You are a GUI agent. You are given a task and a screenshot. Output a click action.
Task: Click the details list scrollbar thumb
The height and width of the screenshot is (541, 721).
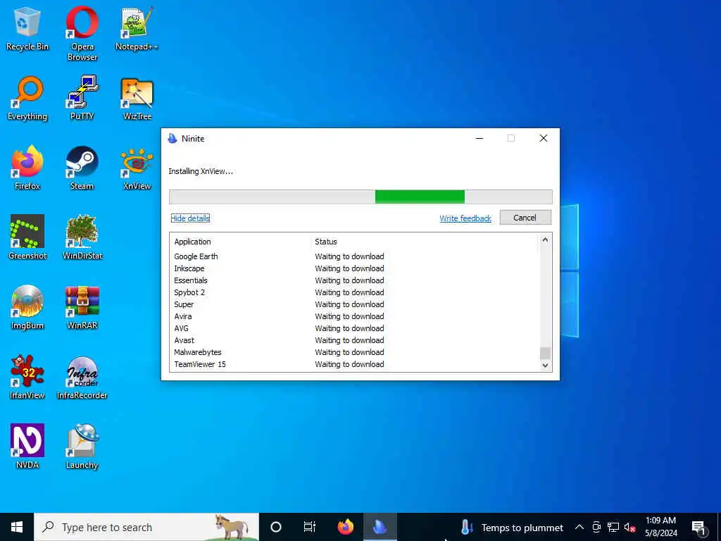(545, 353)
